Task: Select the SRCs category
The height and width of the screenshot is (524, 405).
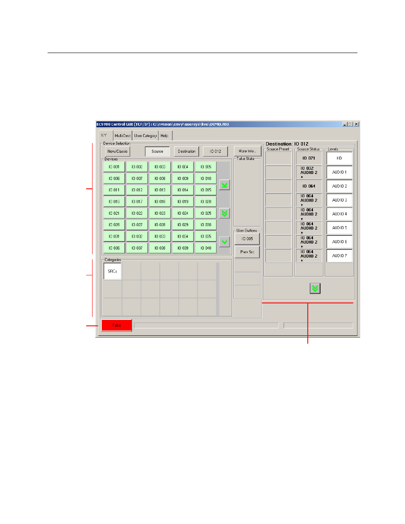Action: 112,271
